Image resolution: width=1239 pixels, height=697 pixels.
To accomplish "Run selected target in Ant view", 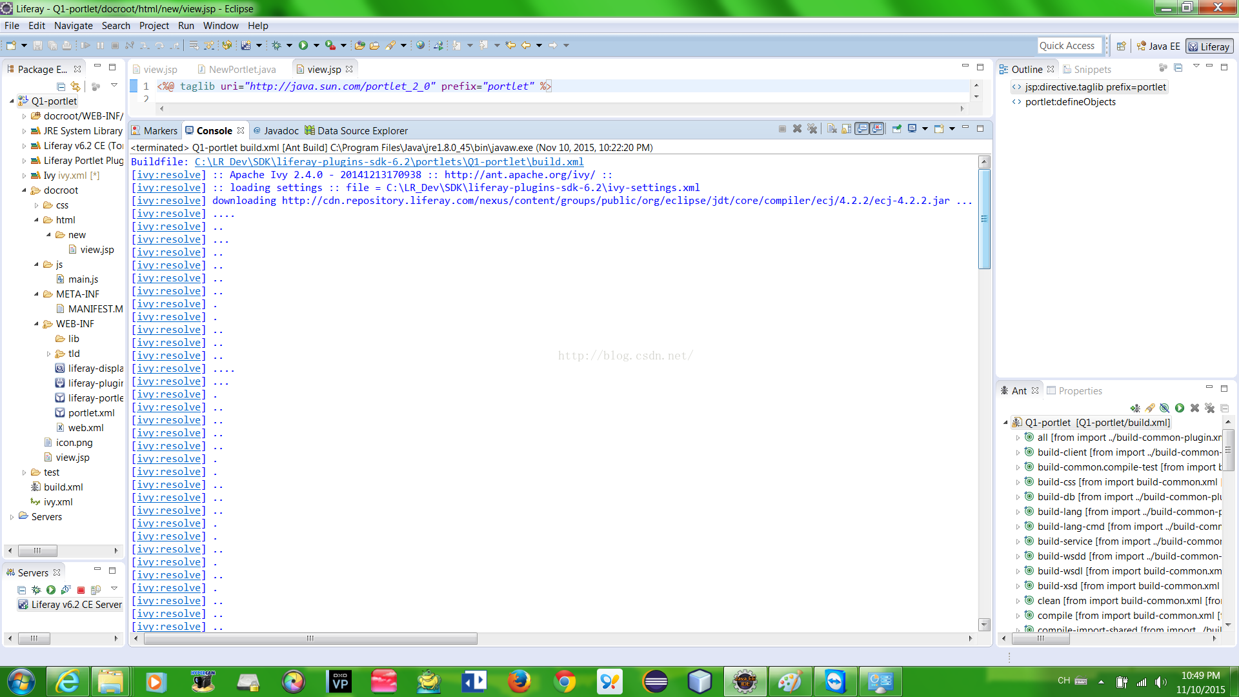I will coord(1180,408).
